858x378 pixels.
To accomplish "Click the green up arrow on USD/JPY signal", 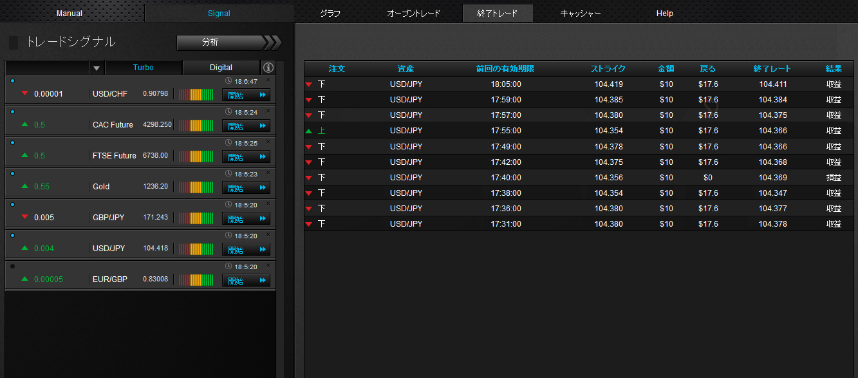I will [x=24, y=248].
